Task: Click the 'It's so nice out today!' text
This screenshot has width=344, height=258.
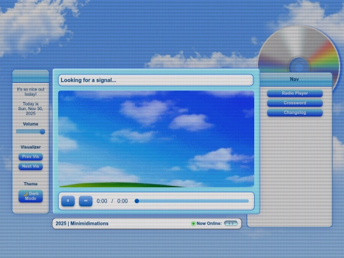Action: click(x=31, y=92)
